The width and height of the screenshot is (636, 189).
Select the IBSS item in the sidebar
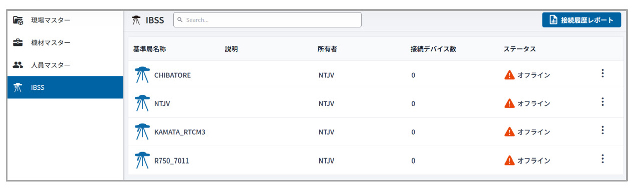click(x=65, y=87)
